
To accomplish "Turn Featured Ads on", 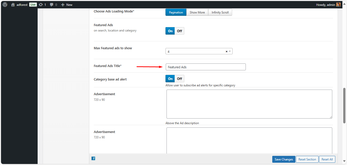I will tap(170, 31).
